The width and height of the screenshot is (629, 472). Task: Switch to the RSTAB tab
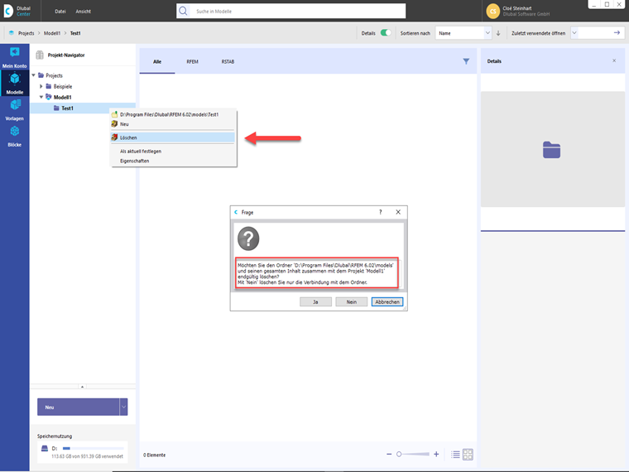tap(228, 61)
